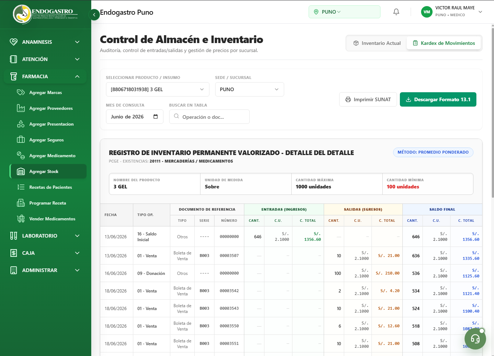Click document number 00003507

point(229,256)
